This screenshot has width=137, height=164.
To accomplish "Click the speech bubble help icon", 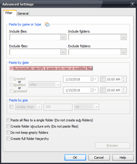I will 47,24.
